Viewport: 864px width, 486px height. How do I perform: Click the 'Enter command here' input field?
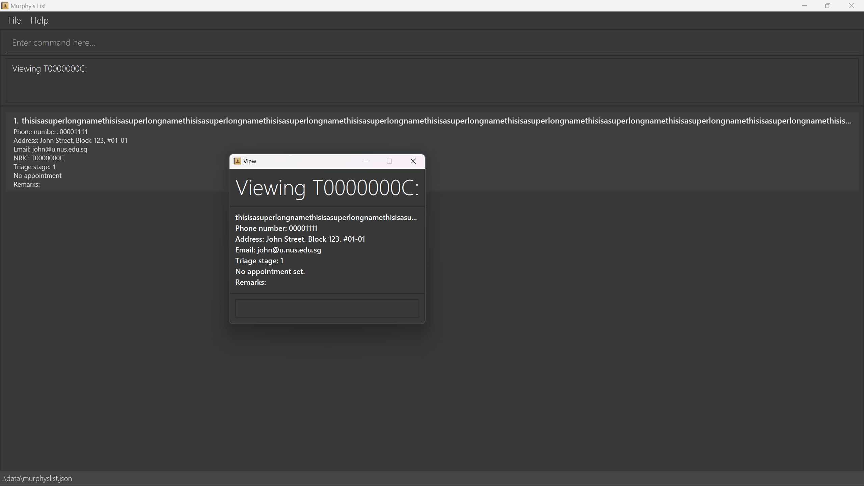[x=432, y=43]
